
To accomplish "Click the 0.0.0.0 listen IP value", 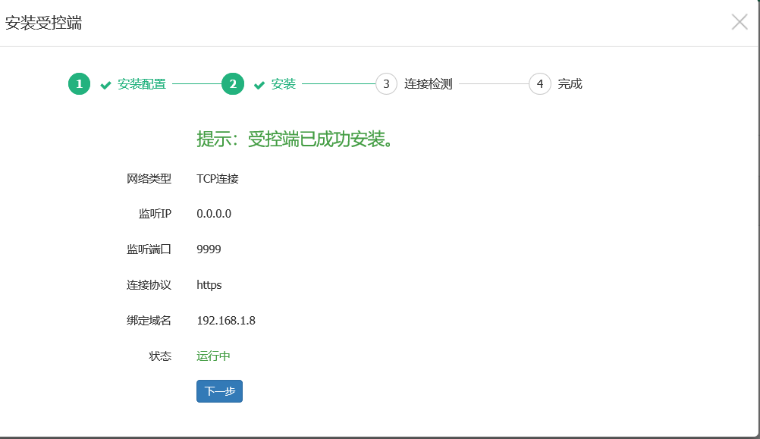I will pos(214,214).
